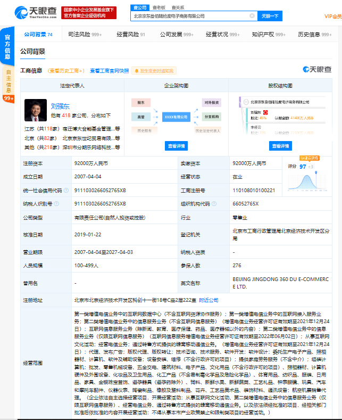342x420 pixels.
Task: Click help icon beside 组织机构代码
Action: pyautogui.click(x=214, y=203)
